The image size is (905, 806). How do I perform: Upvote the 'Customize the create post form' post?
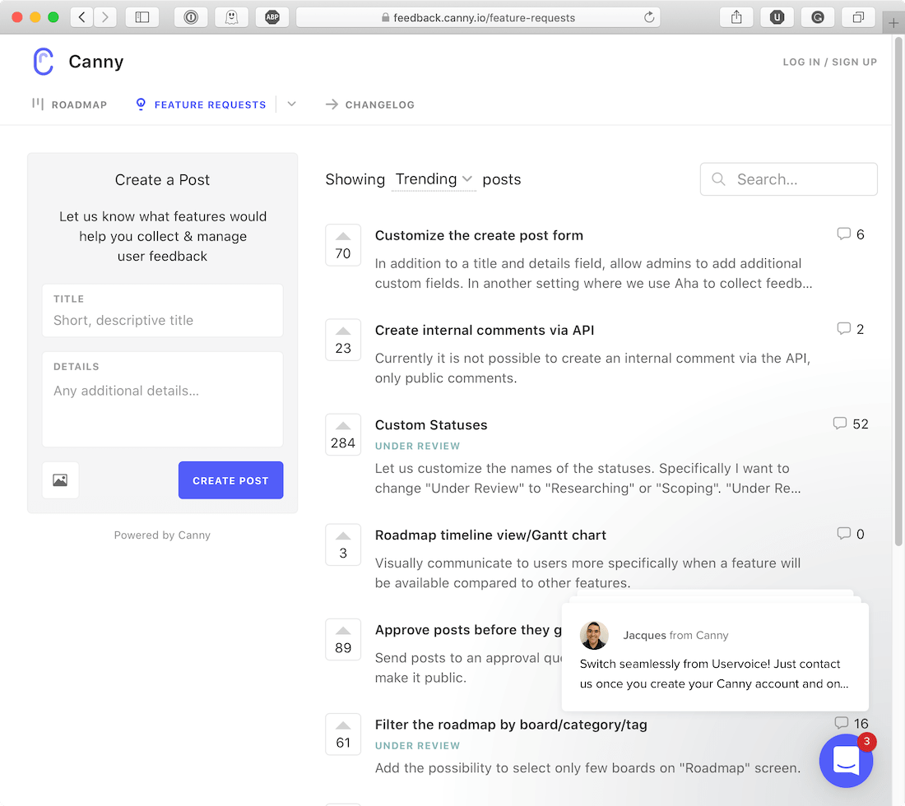343,245
